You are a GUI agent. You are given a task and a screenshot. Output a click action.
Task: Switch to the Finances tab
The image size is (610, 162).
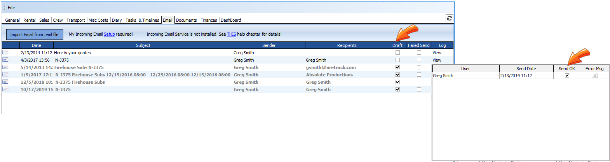(x=209, y=20)
